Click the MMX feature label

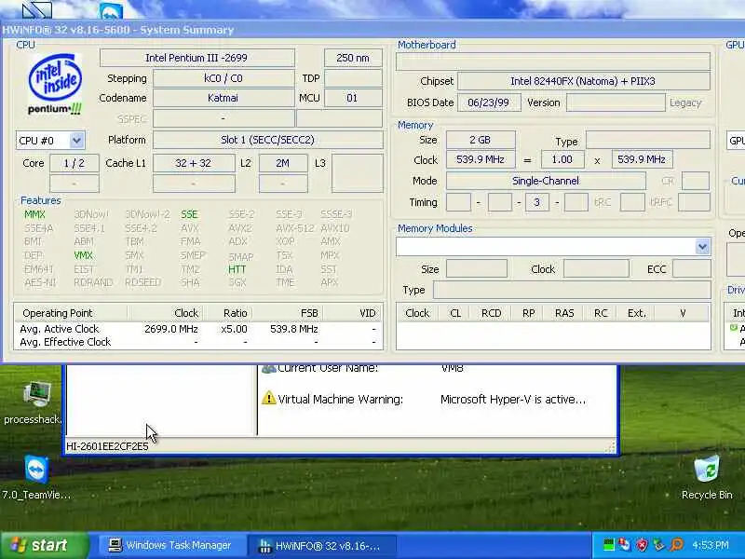pyautogui.click(x=34, y=214)
